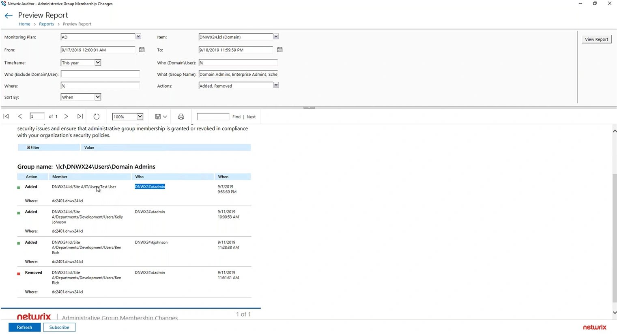
Task: Open the Sort By dropdown
Action: [x=97, y=97]
